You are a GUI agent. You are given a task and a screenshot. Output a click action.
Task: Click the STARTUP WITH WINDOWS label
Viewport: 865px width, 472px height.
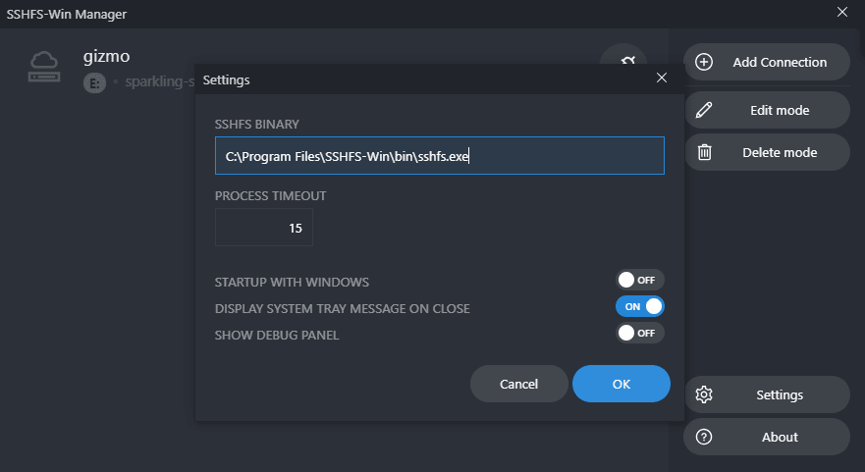point(292,283)
